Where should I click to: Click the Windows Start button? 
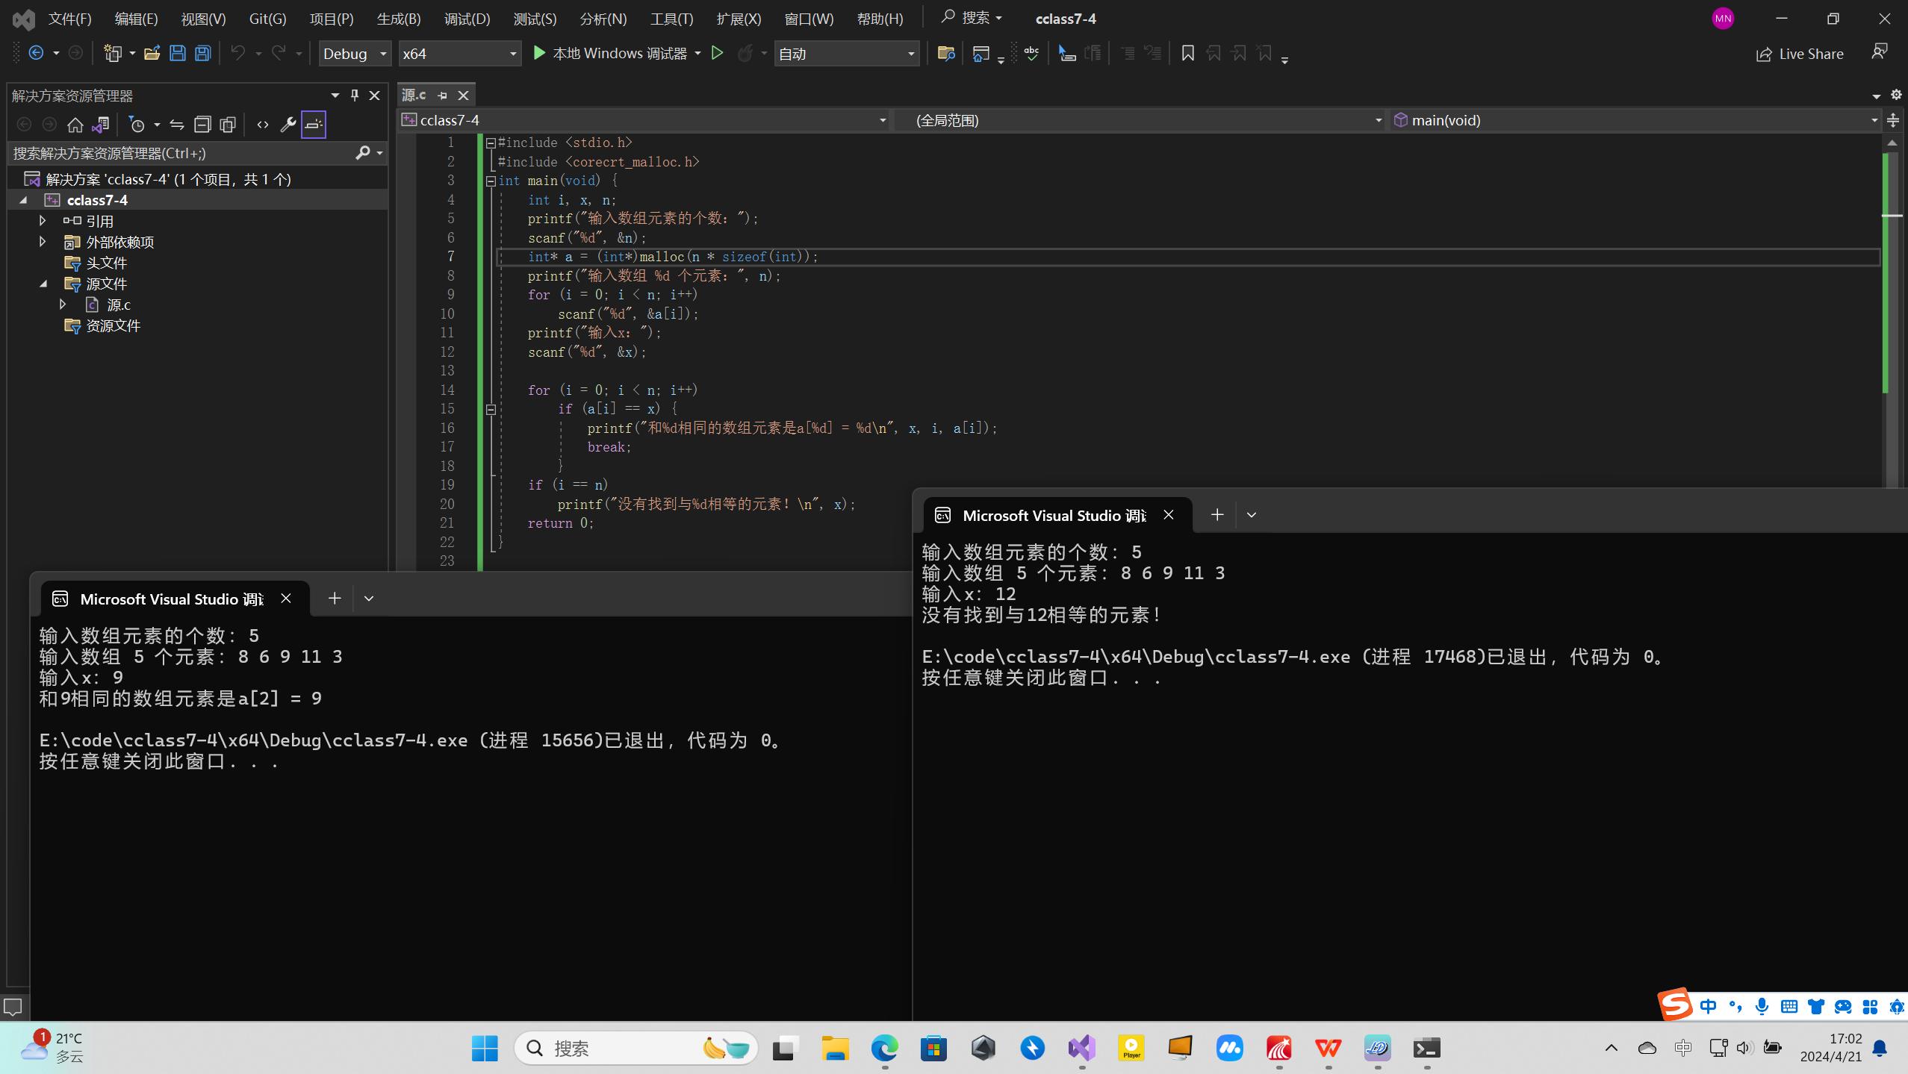pos(485,1048)
